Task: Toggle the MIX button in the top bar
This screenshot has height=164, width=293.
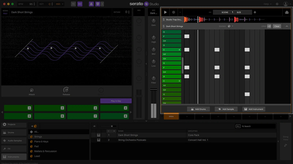Action: pyautogui.click(x=80, y=4)
